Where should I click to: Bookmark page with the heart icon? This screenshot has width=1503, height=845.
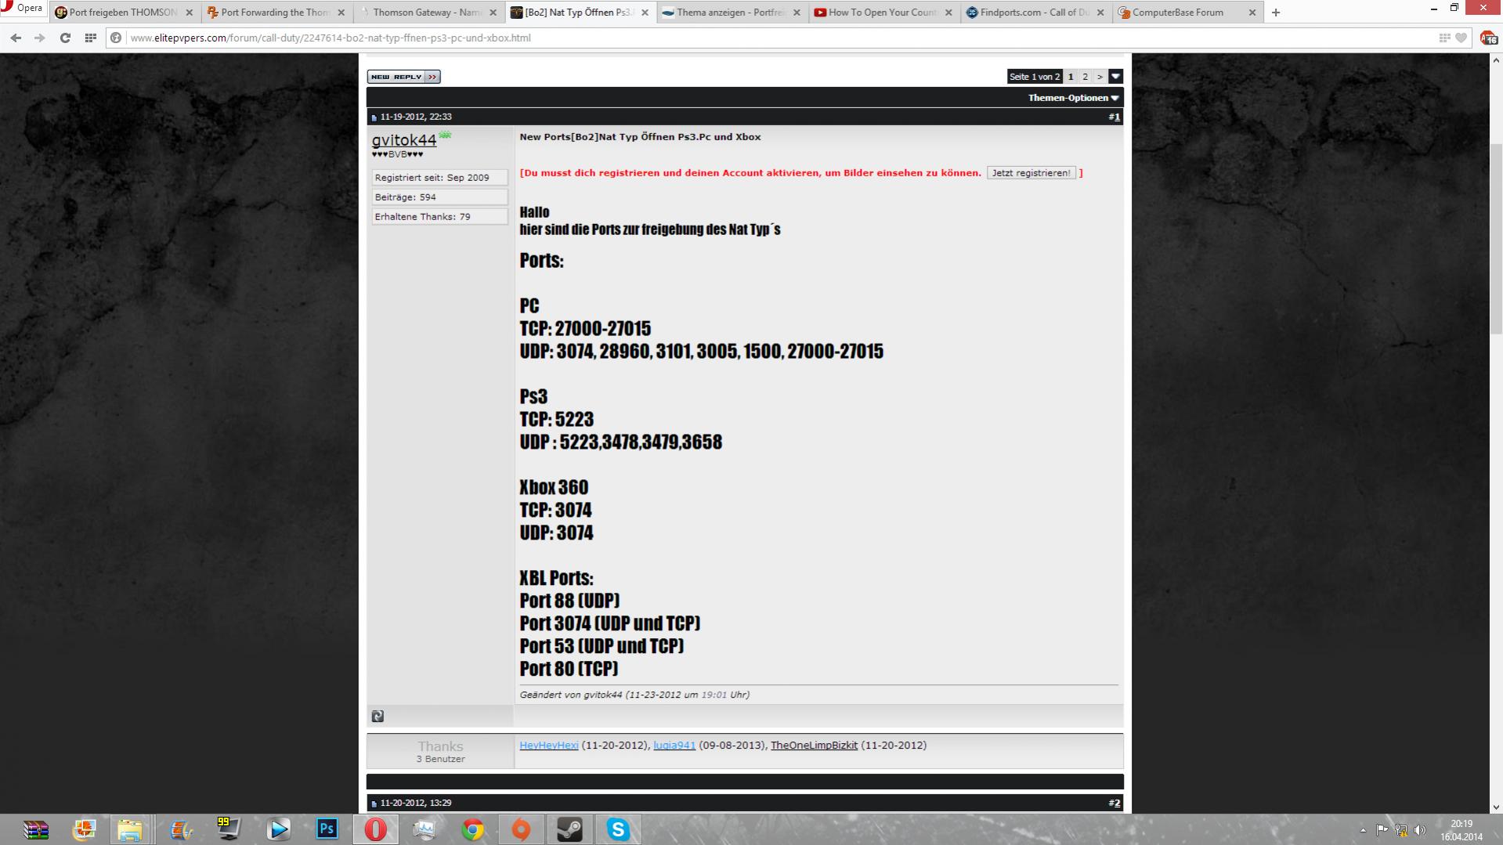[1461, 38]
